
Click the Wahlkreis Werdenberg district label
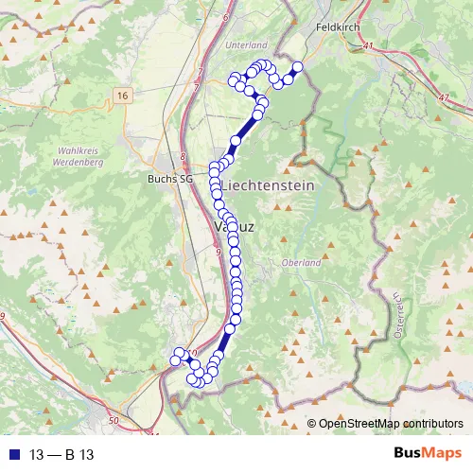(78, 156)
